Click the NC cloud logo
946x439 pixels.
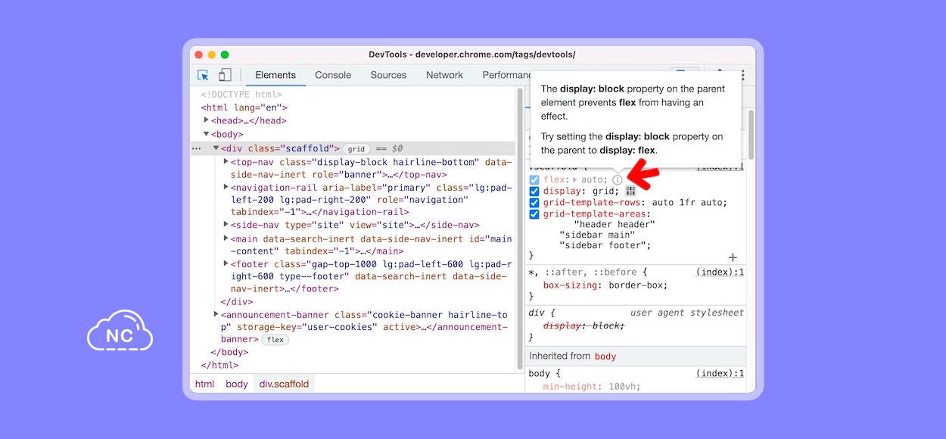[120, 331]
